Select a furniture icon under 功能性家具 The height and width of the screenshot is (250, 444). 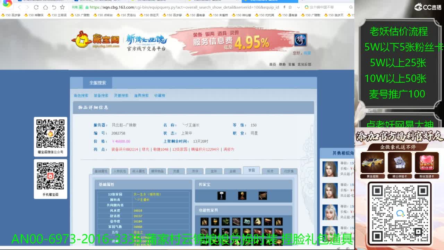pos(205,221)
